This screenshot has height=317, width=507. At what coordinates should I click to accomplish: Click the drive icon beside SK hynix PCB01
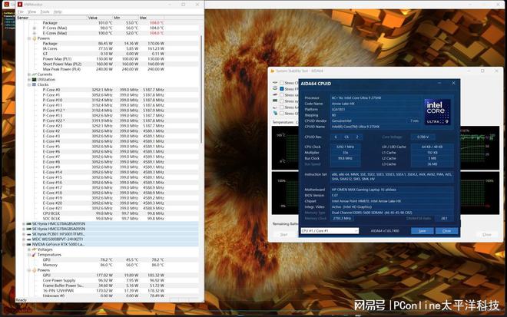coord(28,234)
